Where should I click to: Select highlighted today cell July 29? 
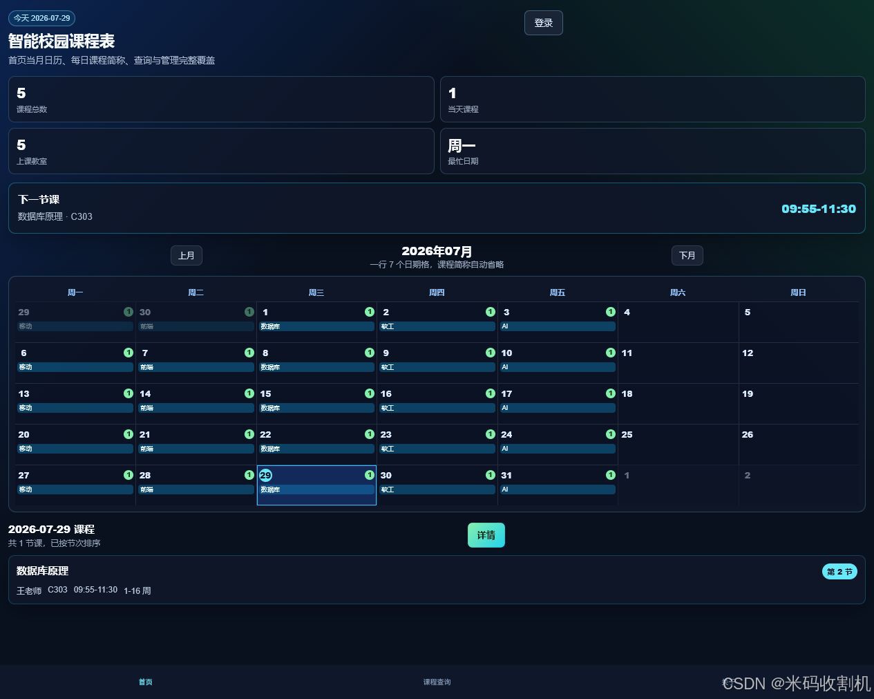[316, 485]
